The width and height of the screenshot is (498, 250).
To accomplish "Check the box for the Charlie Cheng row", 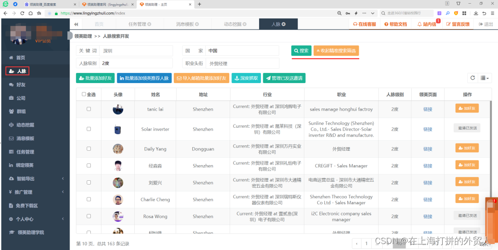I will (x=89, y=199).
